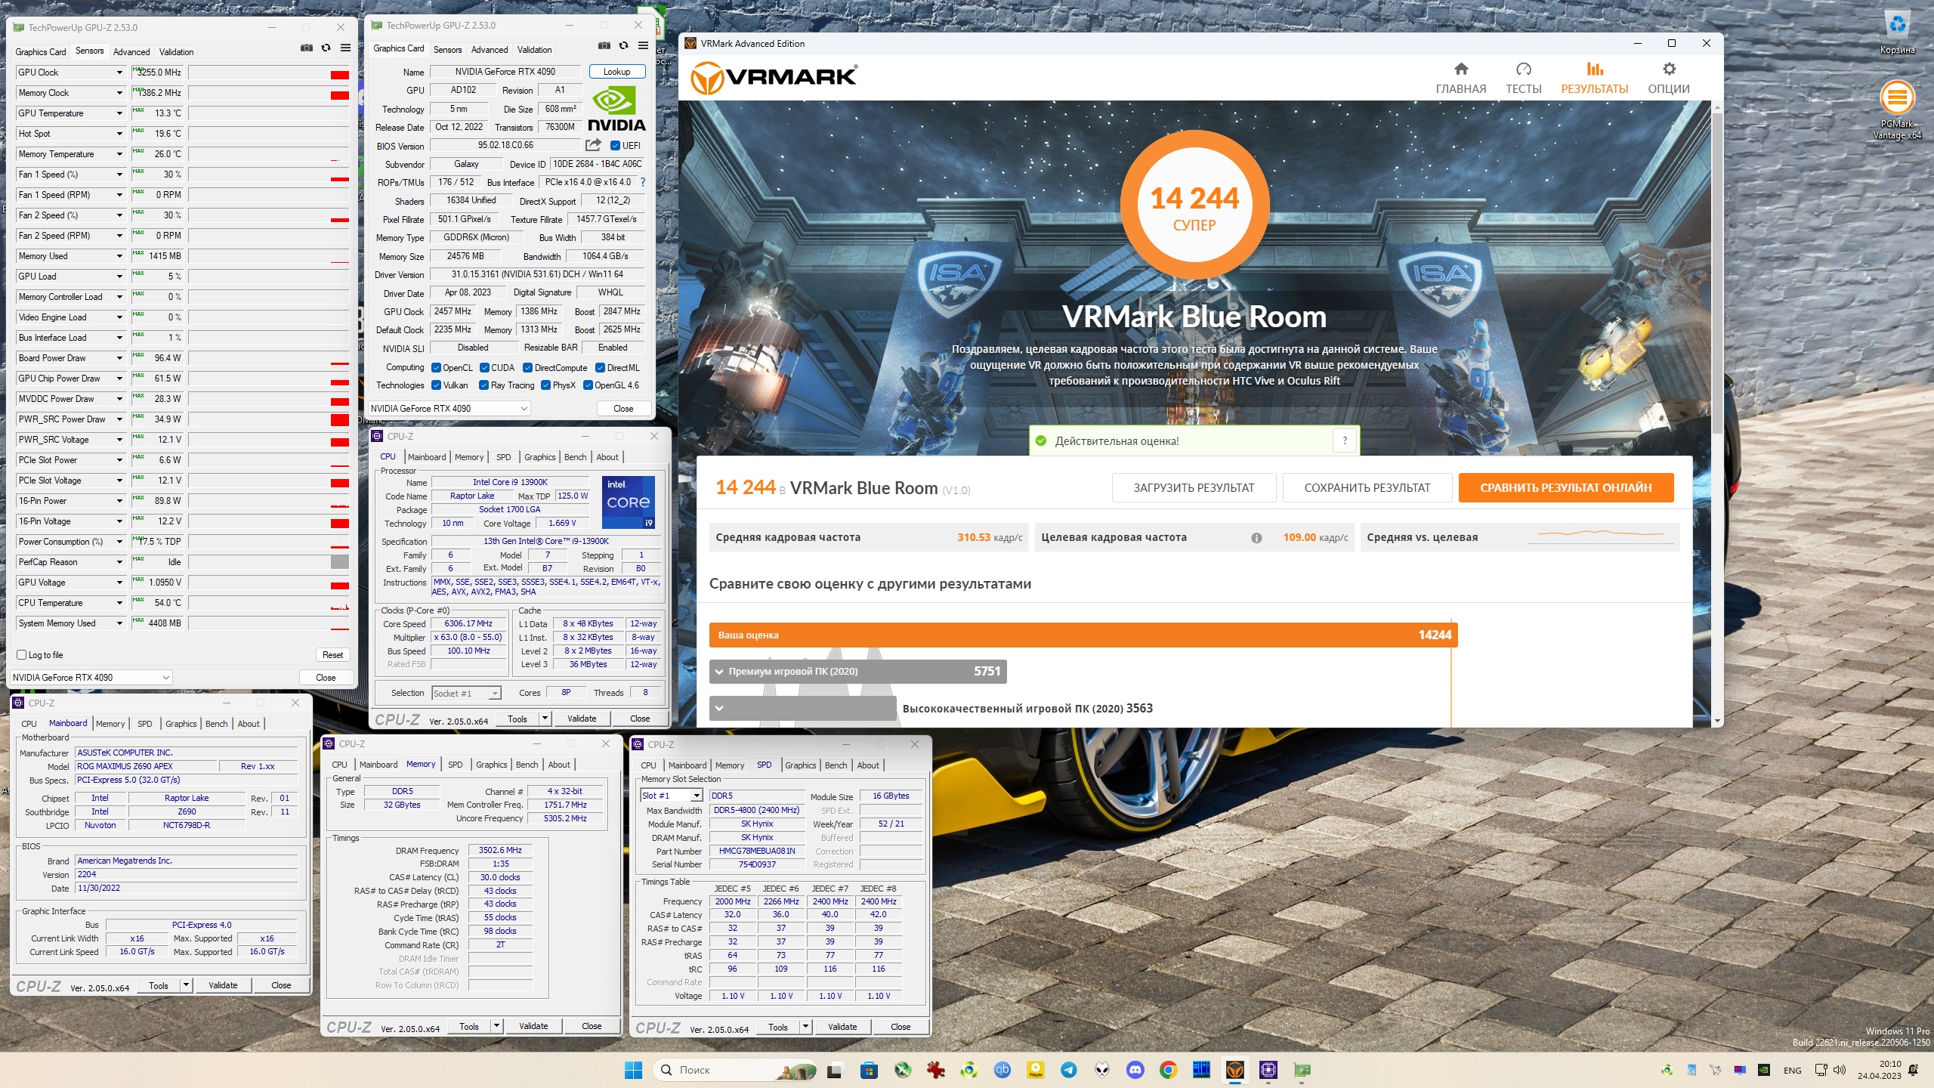Screen dimensions: 1934x1088
Task: Open the Slot #1 dropdown in CPU-Z SPD
Action: coord(672,796)
